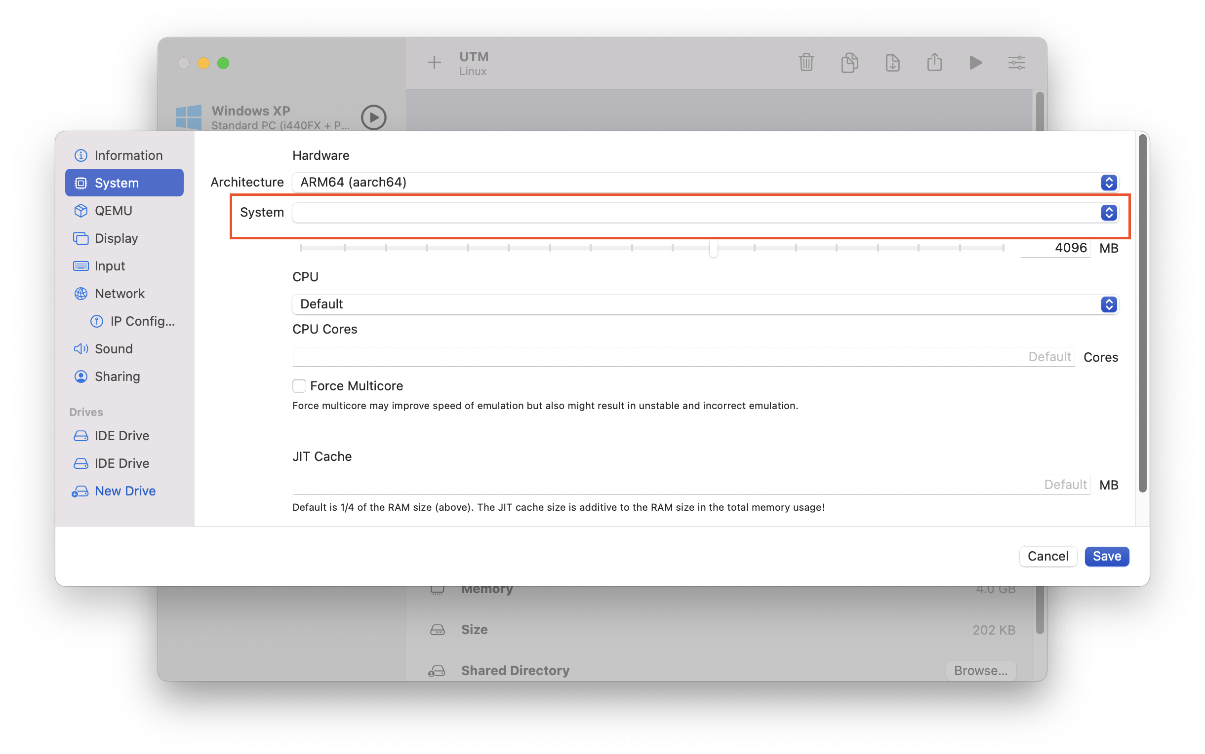Click the duplicate VM toolbar icon
The image size is (1205, 754).
849,63
